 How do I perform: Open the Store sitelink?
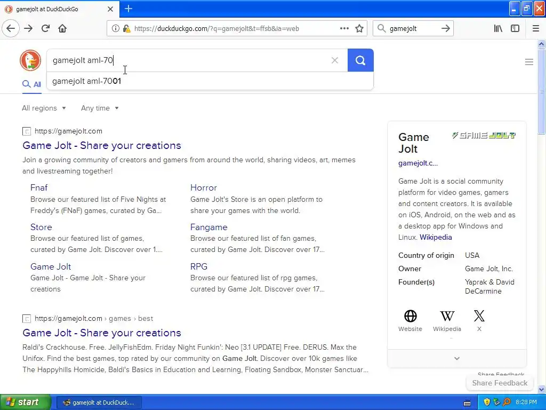click(41, 227)
